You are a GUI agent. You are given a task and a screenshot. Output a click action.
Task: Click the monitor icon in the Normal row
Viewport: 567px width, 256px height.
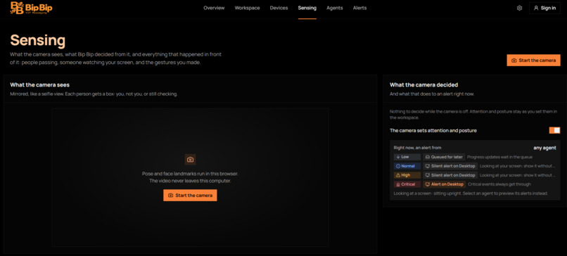428,166
